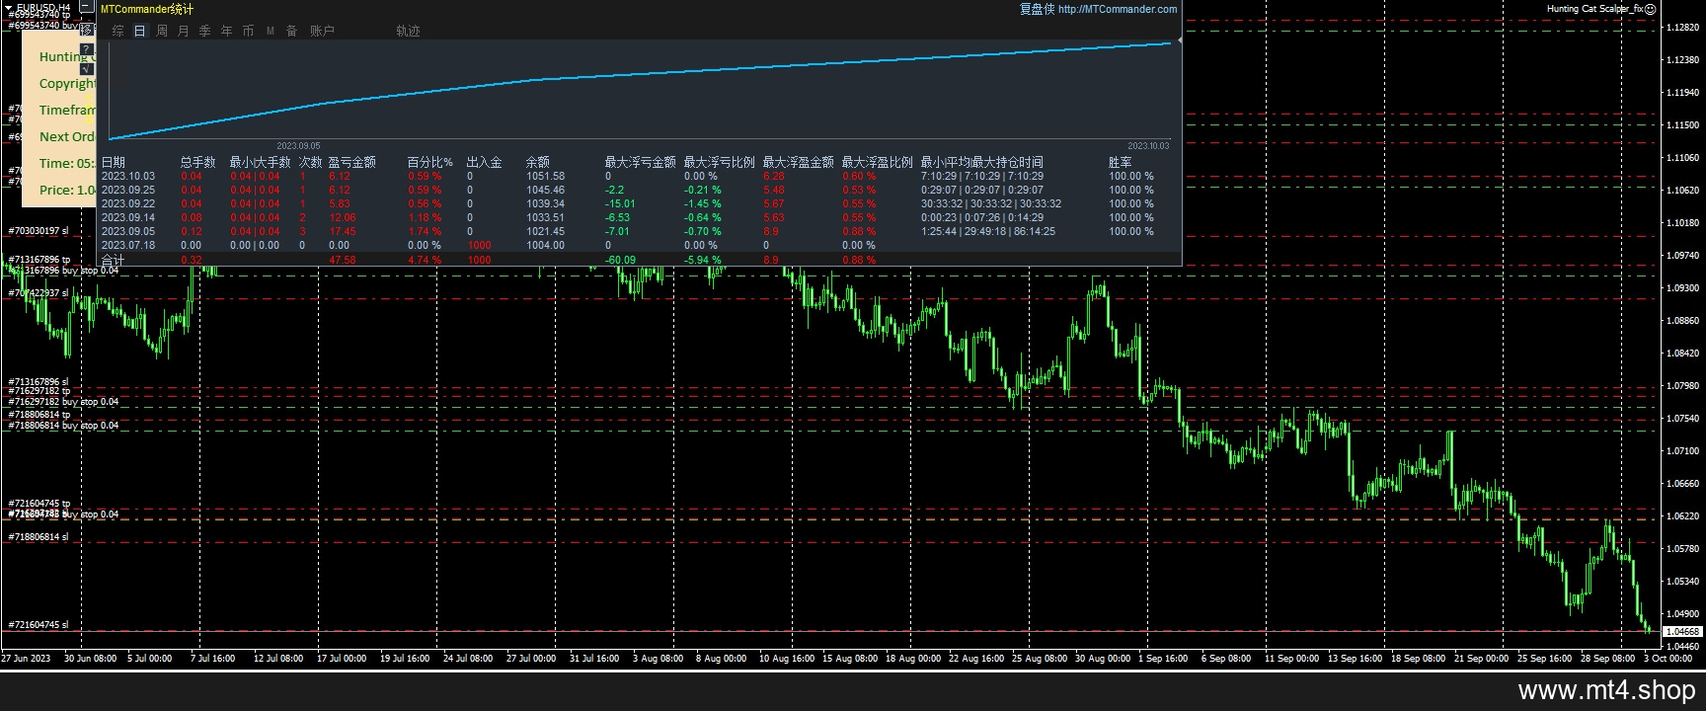Open the 轨迹 track tab

tap(408, 31)
